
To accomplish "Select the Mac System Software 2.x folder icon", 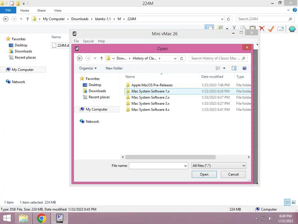I will click(128, 97).
